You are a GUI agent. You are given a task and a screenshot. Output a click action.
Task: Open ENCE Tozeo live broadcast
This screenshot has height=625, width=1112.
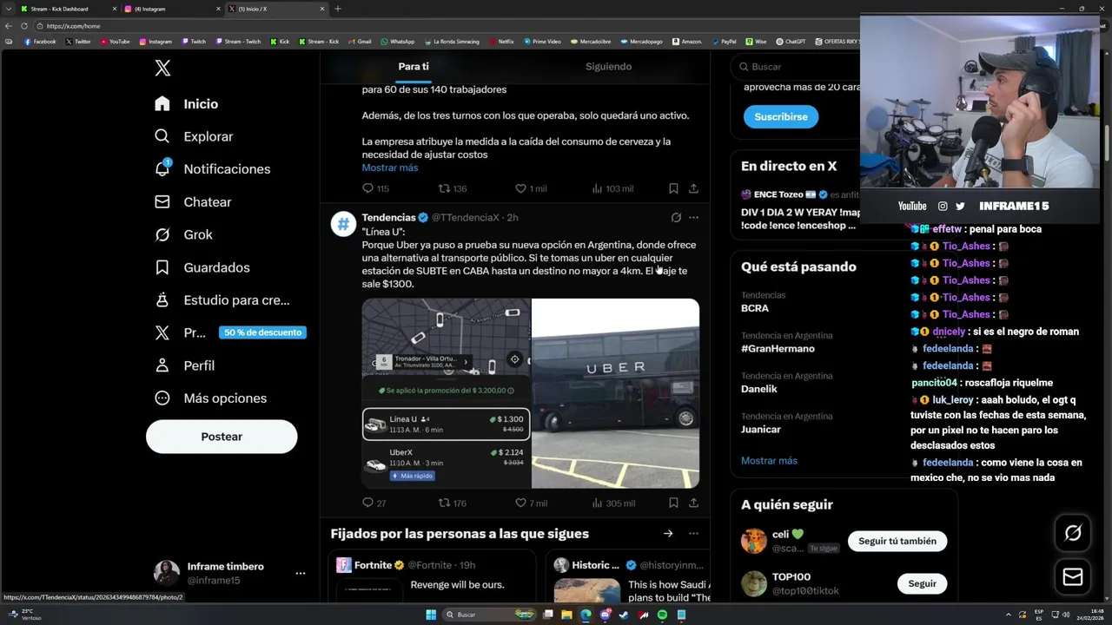(800, 209)
